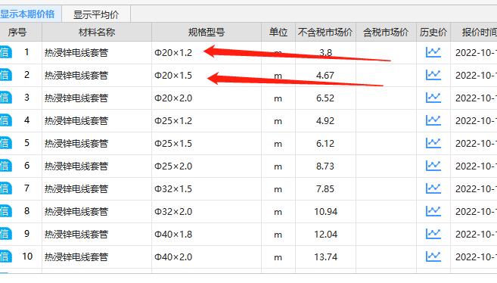
Task: Click price value 6.12
Action: (325, 144)
